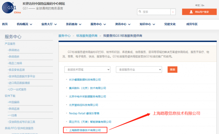Switch language to En

pyautogui.click(x=203, y=5)
